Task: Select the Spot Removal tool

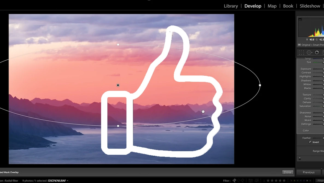Action: [x=309, y=53]
